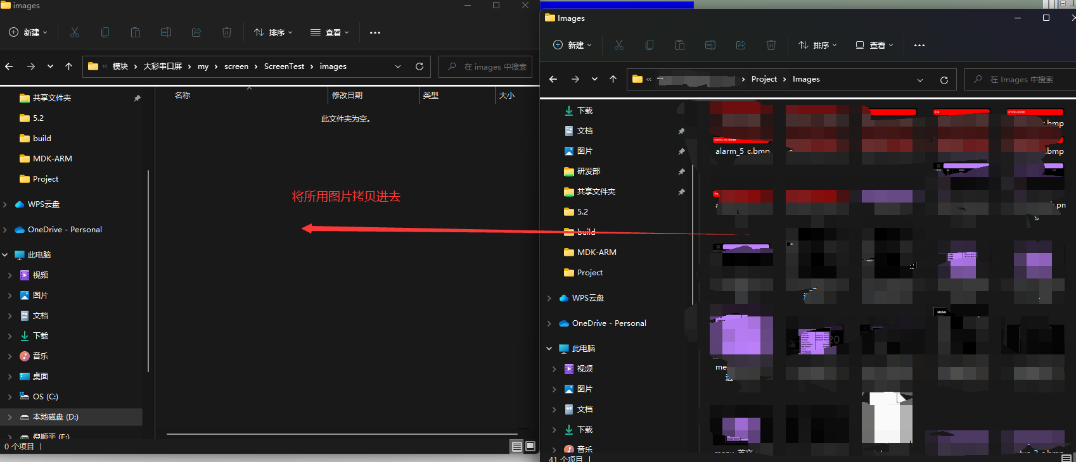Open the 新建 menu in the images window
Viewport: 1076px width, 462px height.
[28, 32]
